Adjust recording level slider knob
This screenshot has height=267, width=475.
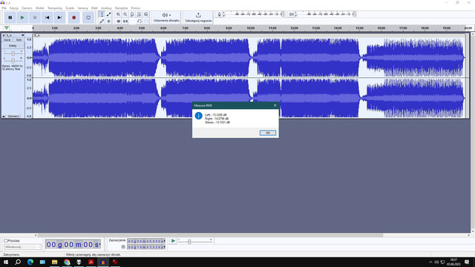click(282, 14)
